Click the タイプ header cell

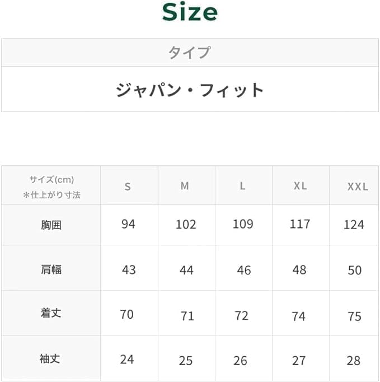coord(189,53)
